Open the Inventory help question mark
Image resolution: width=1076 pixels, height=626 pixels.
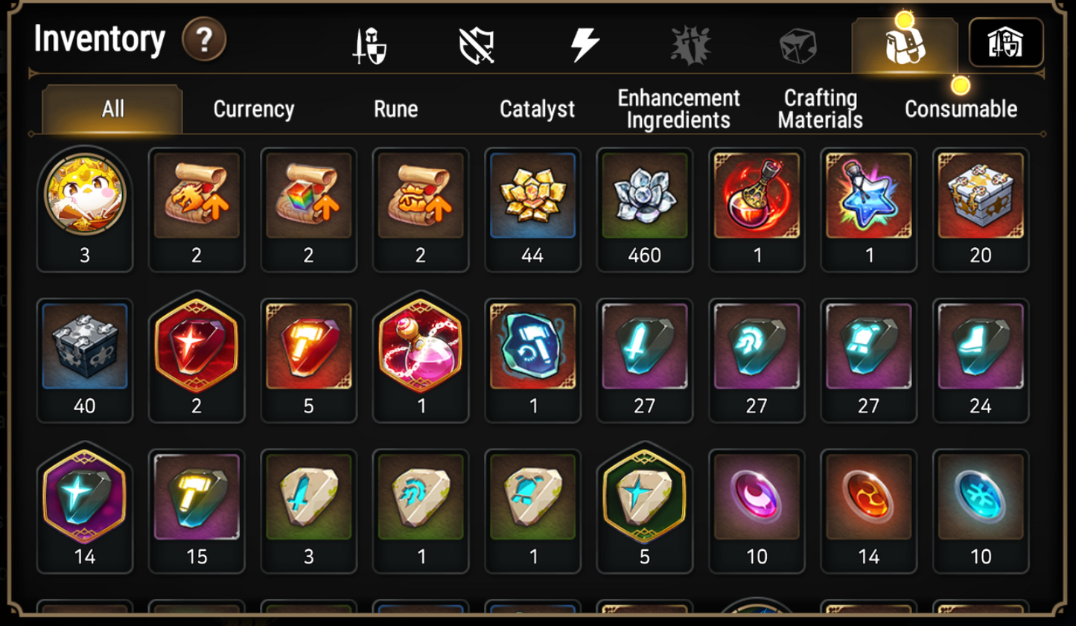(203, 39)
